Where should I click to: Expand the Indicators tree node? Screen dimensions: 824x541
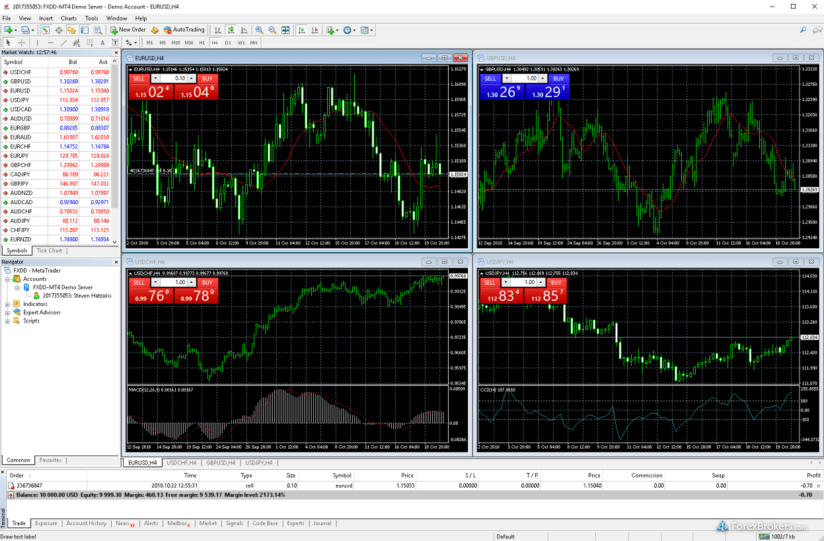click(8, 305)
